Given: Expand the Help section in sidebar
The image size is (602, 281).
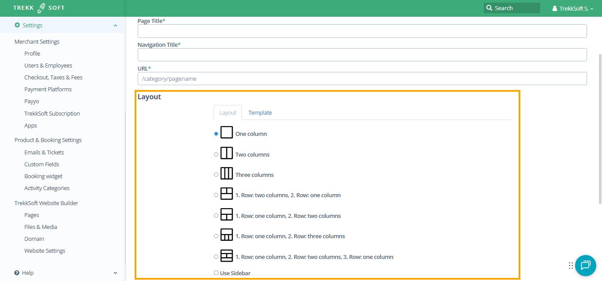Looking at the screenshot, I should 115,273.
